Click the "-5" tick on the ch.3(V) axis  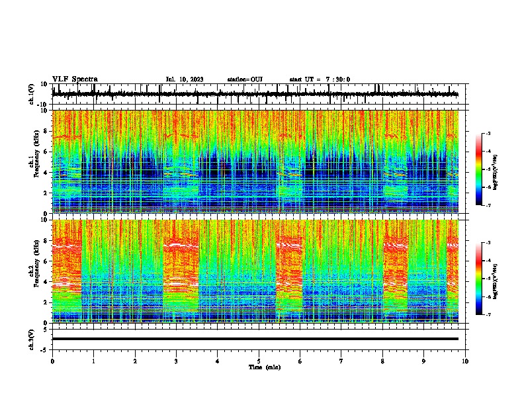tap(44, 350)
